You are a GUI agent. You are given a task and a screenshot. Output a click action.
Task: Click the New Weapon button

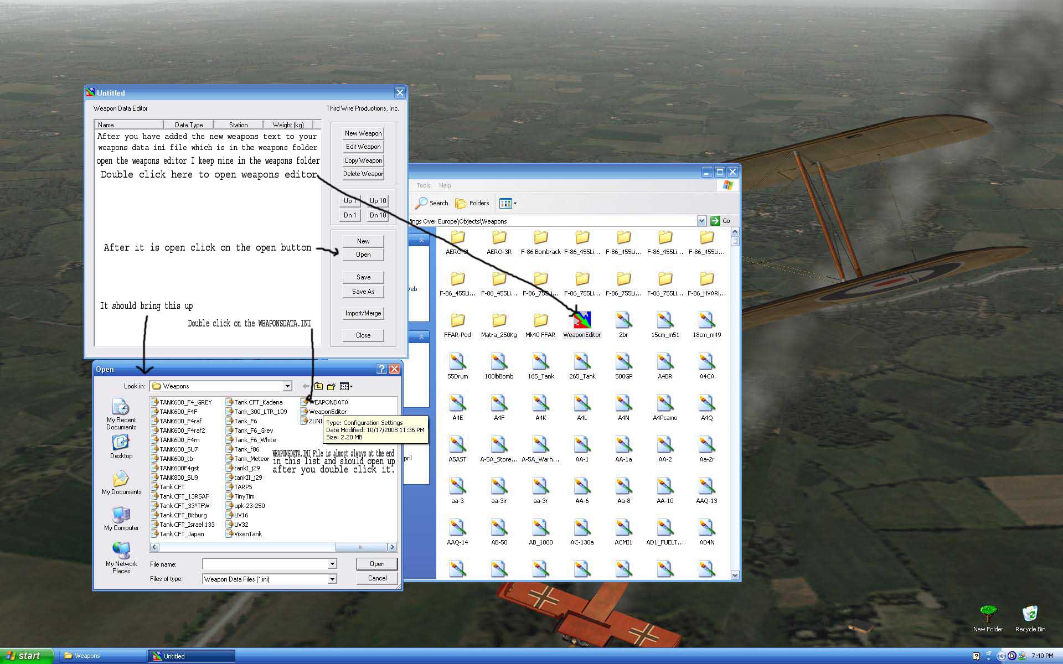(363, 133)
